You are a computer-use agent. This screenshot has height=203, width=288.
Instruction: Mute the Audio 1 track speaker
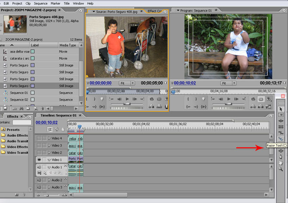point(39,167)
